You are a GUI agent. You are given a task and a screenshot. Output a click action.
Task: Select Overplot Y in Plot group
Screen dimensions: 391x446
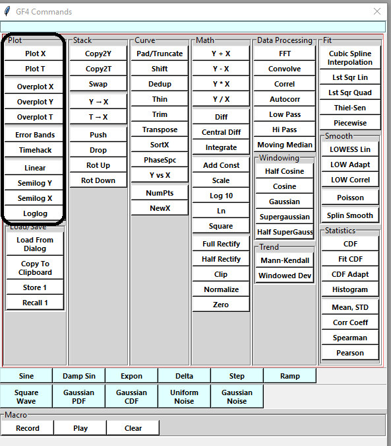[34, 102]
